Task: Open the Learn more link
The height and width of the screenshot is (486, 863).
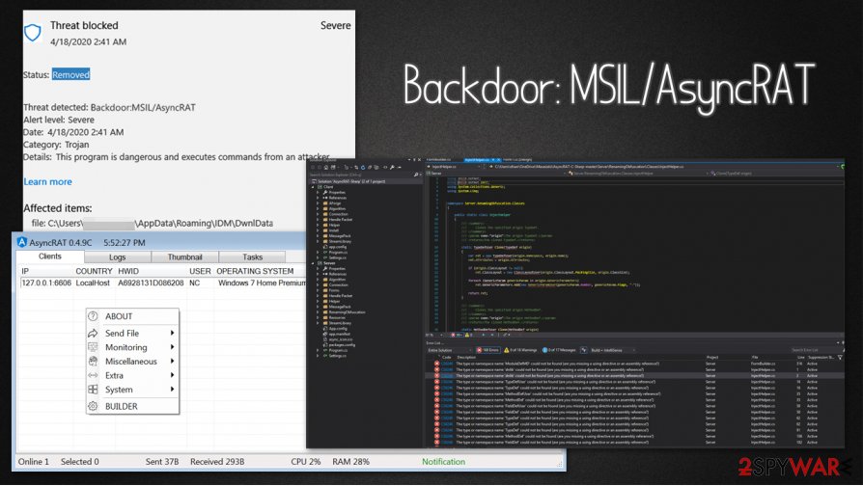Action: pos(47,181)
